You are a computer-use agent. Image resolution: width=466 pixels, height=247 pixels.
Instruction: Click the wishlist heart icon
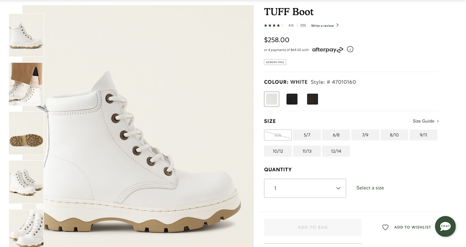coord(385,227)
